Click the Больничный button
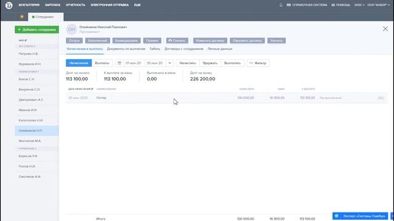The image size is (394, 221). coord(97,41)
